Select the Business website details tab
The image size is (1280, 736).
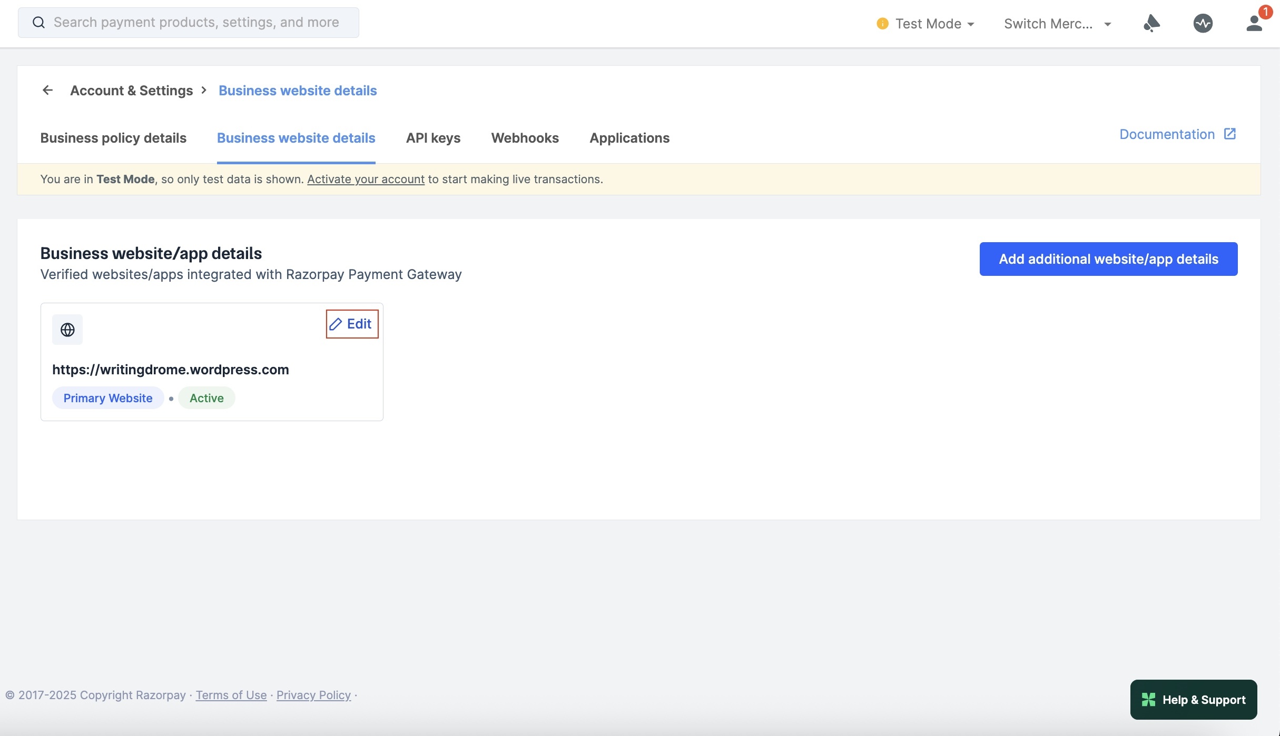coord(296,138)
